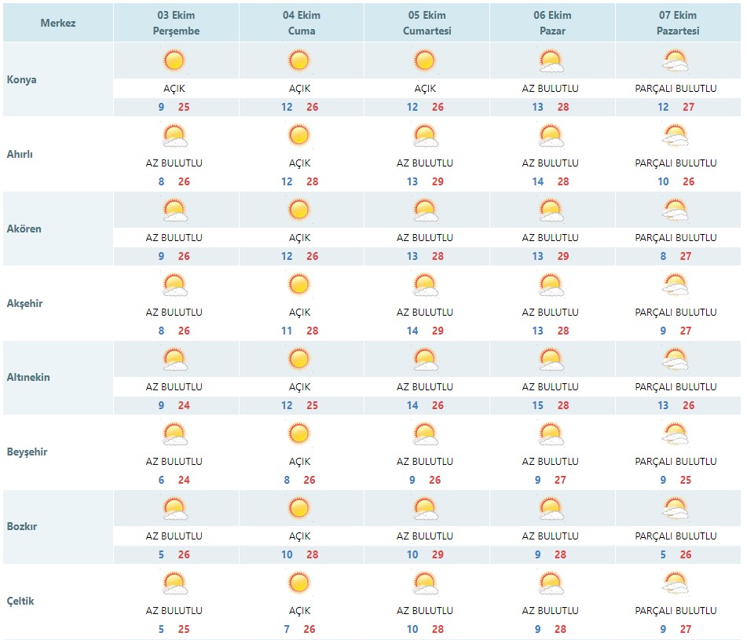This screenshot has width=747, height=640.
Task: Select the 05 Ekim Cumartesi column header
Action: click(x=427, y=23)
